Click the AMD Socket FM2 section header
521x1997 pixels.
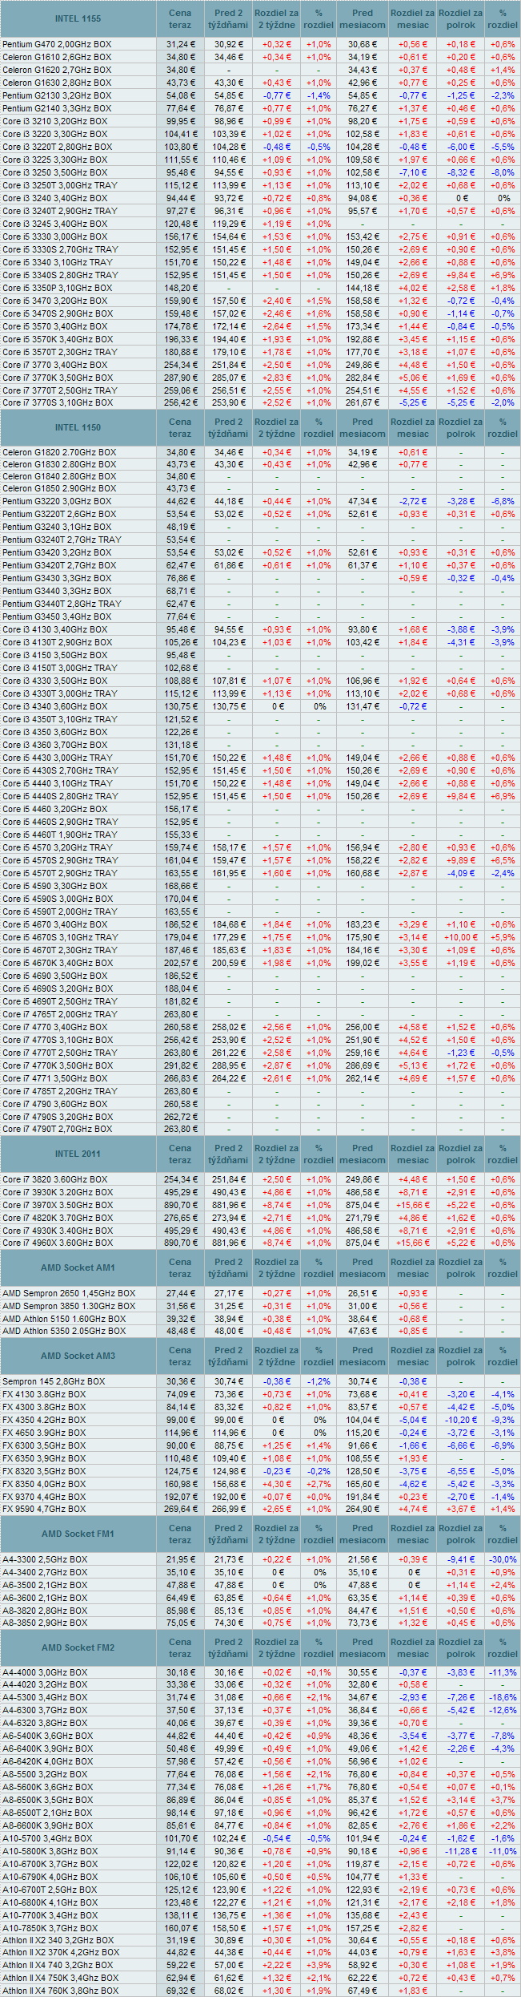pyautogui.click(x=78, y=1647)
